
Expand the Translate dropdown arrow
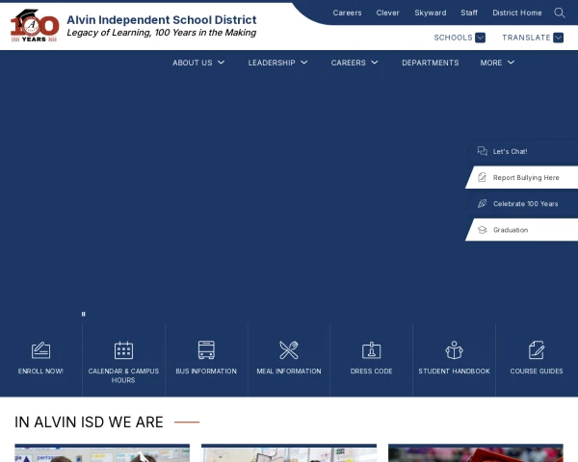558,38
